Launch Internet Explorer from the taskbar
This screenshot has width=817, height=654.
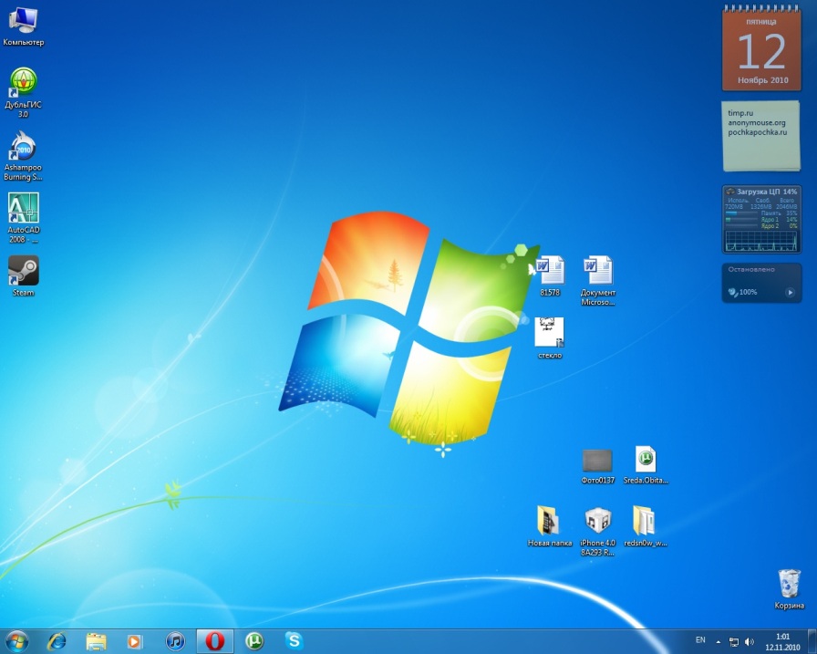click(57, 641)
